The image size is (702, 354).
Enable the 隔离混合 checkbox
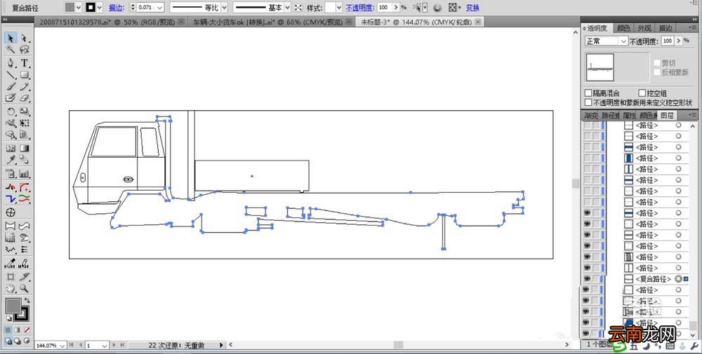click(x=589, y=93)
